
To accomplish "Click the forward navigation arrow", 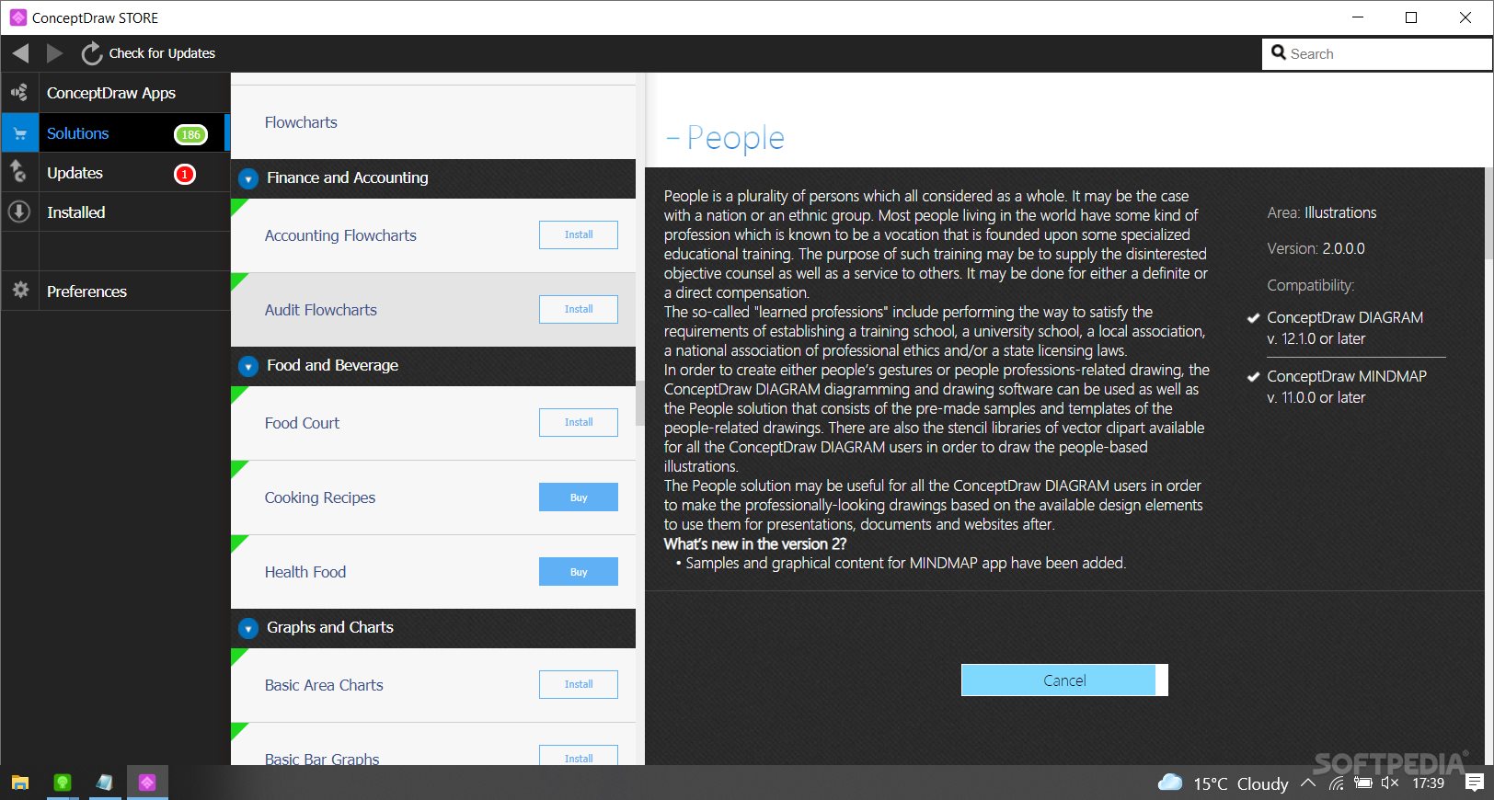I will tap(54, 53).
